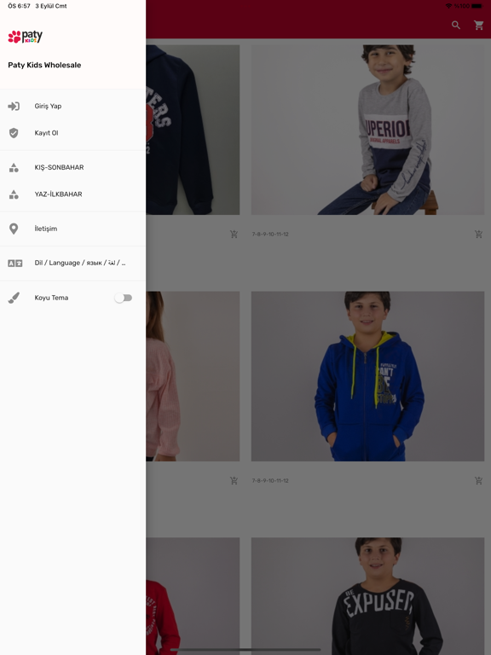Open the navy hoodie product photo
491x655 pixels.
point(193,130)
